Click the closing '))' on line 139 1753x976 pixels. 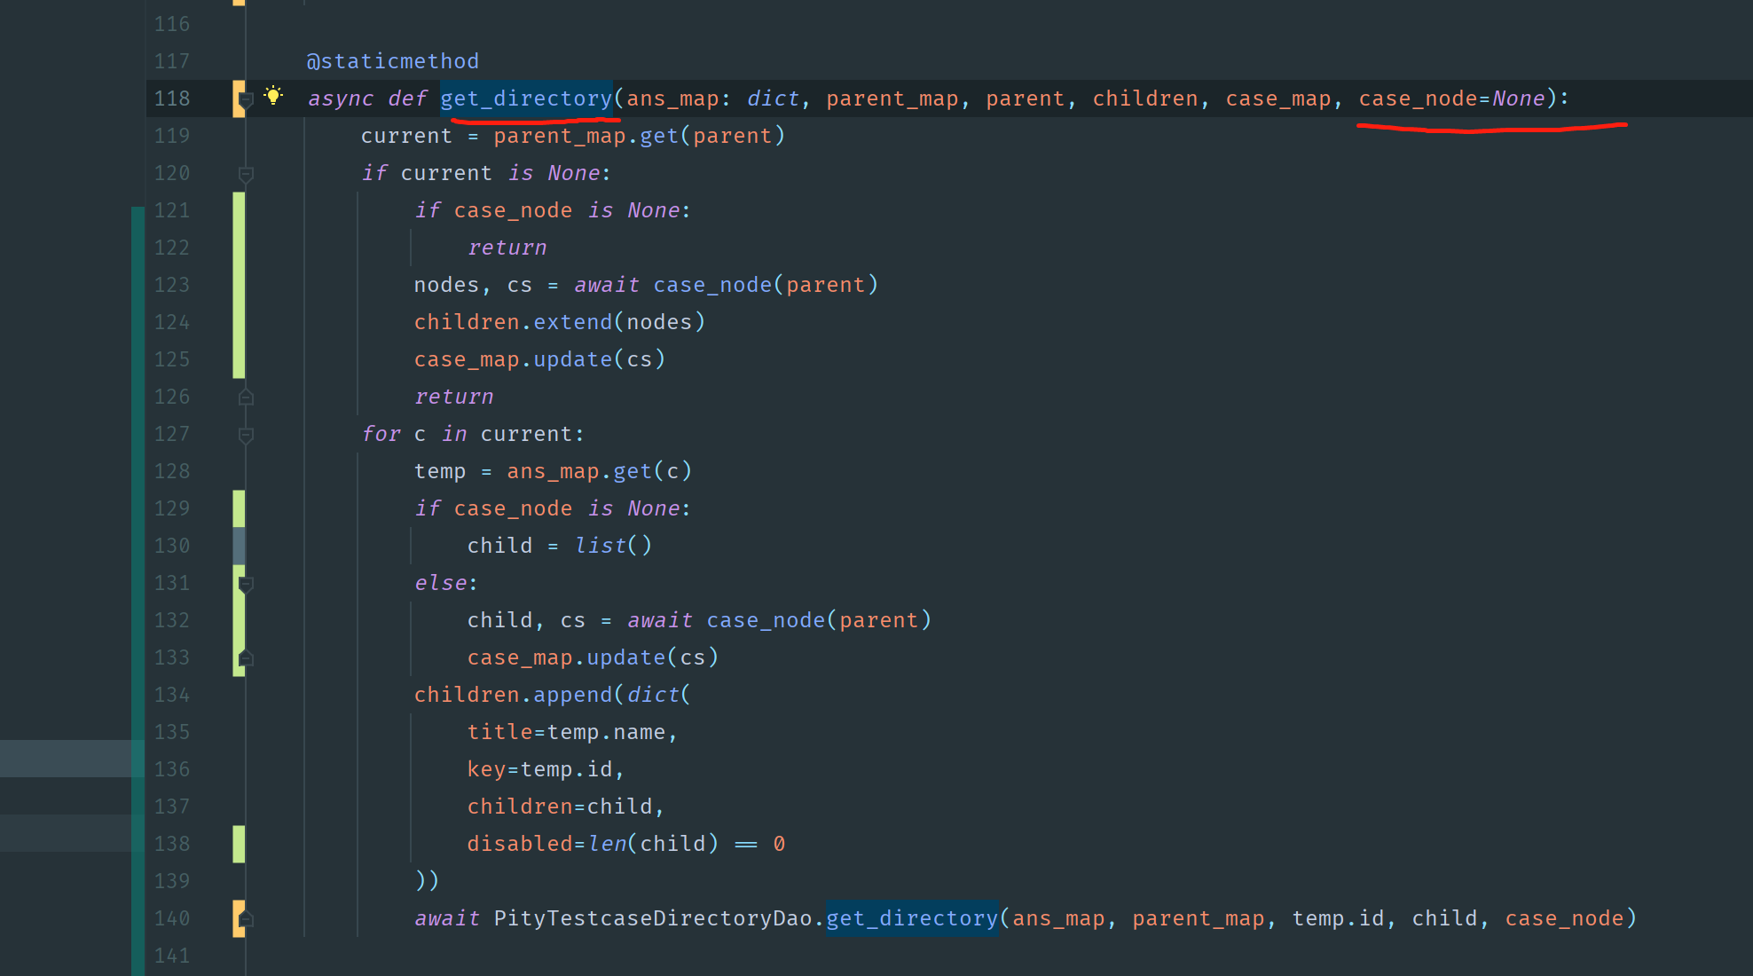point(427,881)
